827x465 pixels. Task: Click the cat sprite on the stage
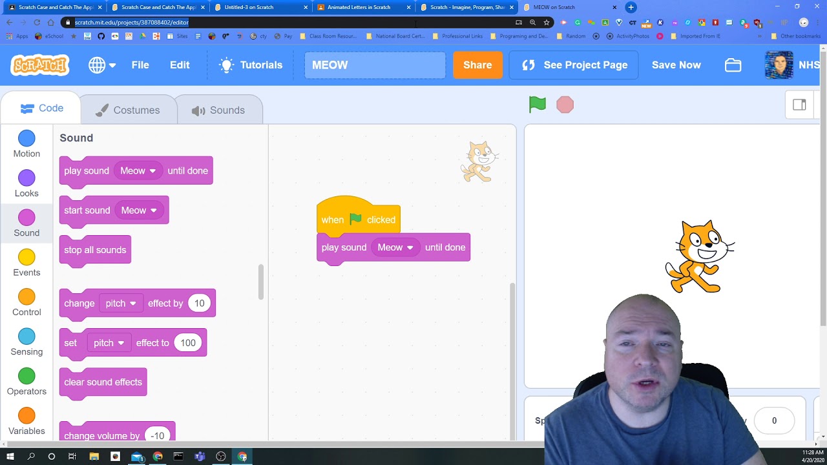700,257
